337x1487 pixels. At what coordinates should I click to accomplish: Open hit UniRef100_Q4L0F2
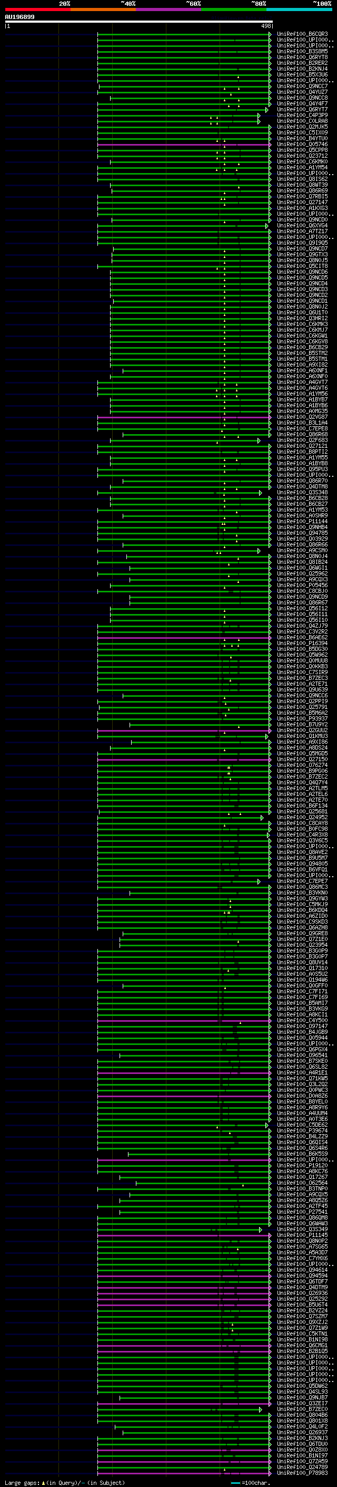coord(302,1427)
